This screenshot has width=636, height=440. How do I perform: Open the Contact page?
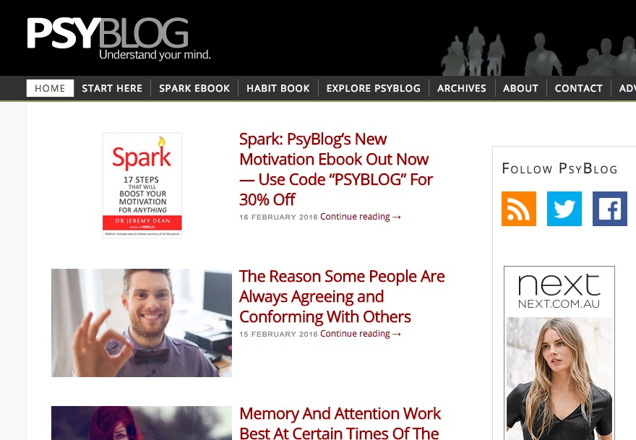578,88
